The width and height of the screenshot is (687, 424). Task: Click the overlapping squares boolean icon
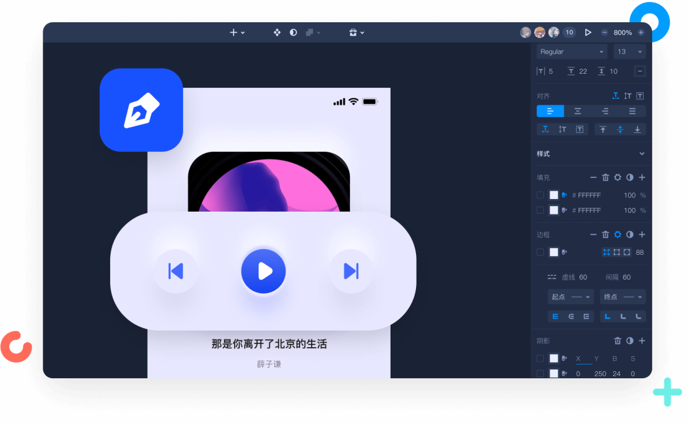(310, 32)
